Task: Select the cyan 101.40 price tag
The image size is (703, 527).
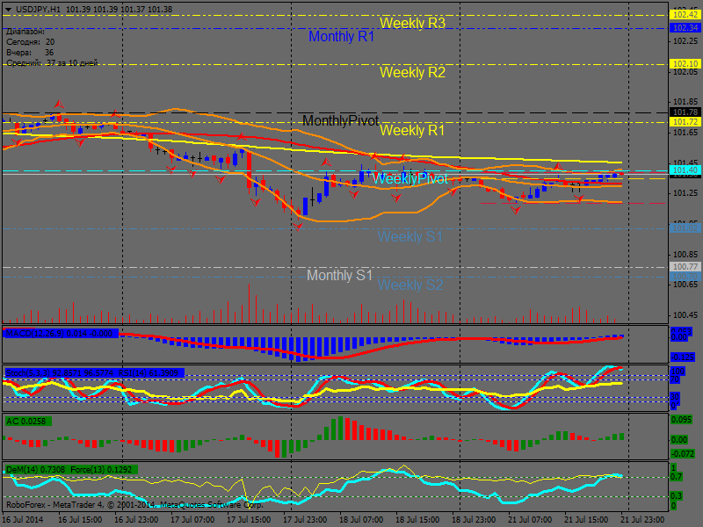Action: coord(684,170)
